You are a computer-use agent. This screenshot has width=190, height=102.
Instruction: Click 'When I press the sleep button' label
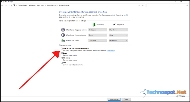click(x=76, y=35)
